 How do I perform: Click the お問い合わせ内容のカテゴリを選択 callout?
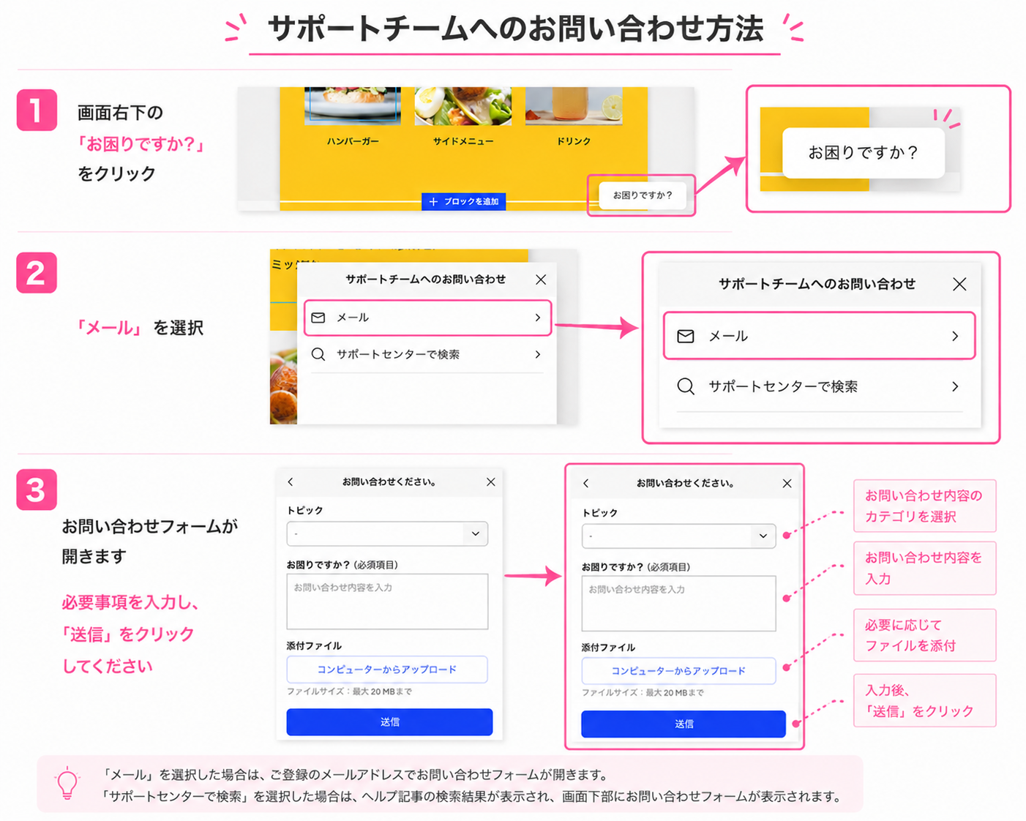pos(924,506)
